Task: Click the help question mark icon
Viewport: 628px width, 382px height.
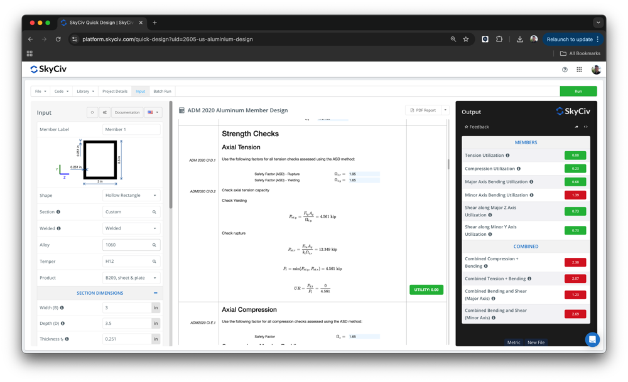Action: tap(565, 70)
